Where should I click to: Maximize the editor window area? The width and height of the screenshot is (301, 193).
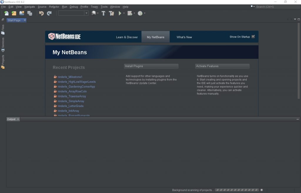pos(299,19)
